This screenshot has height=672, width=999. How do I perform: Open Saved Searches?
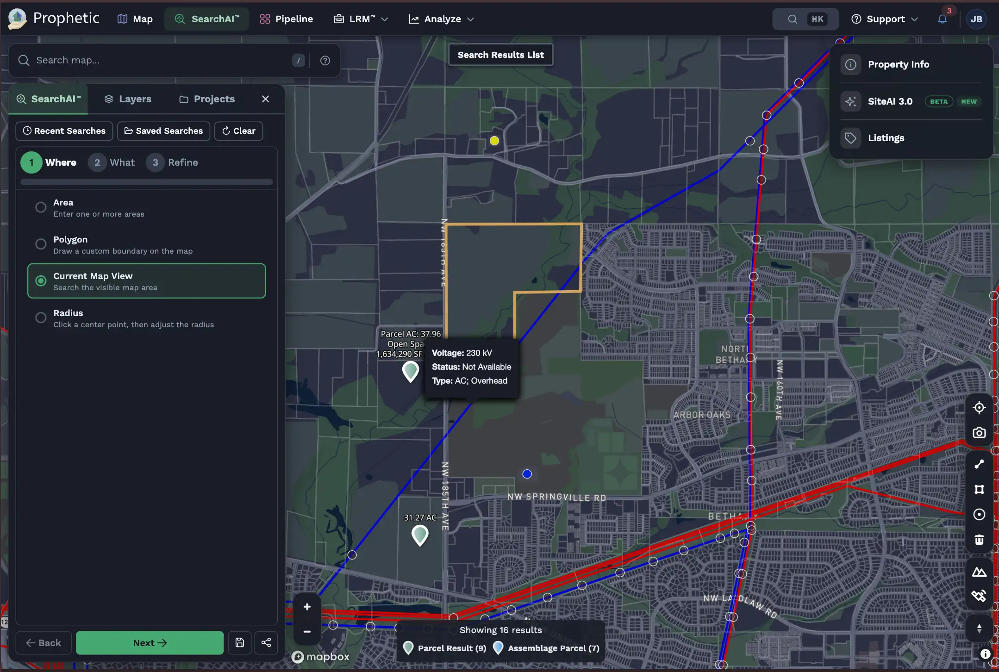(163, 131)
